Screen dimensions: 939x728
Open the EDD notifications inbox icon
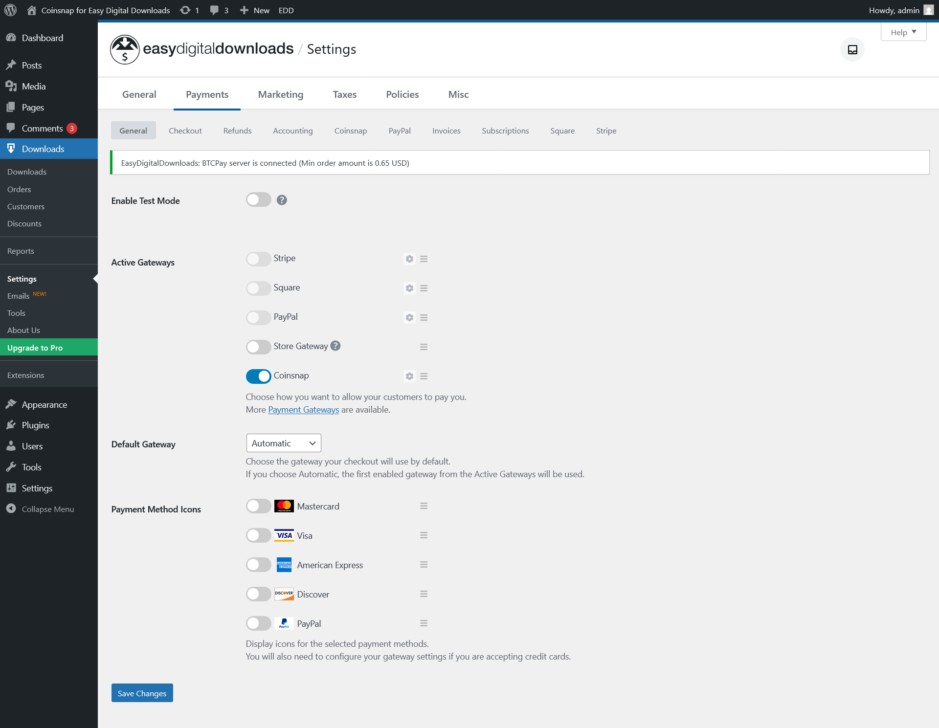click(852, 49)
